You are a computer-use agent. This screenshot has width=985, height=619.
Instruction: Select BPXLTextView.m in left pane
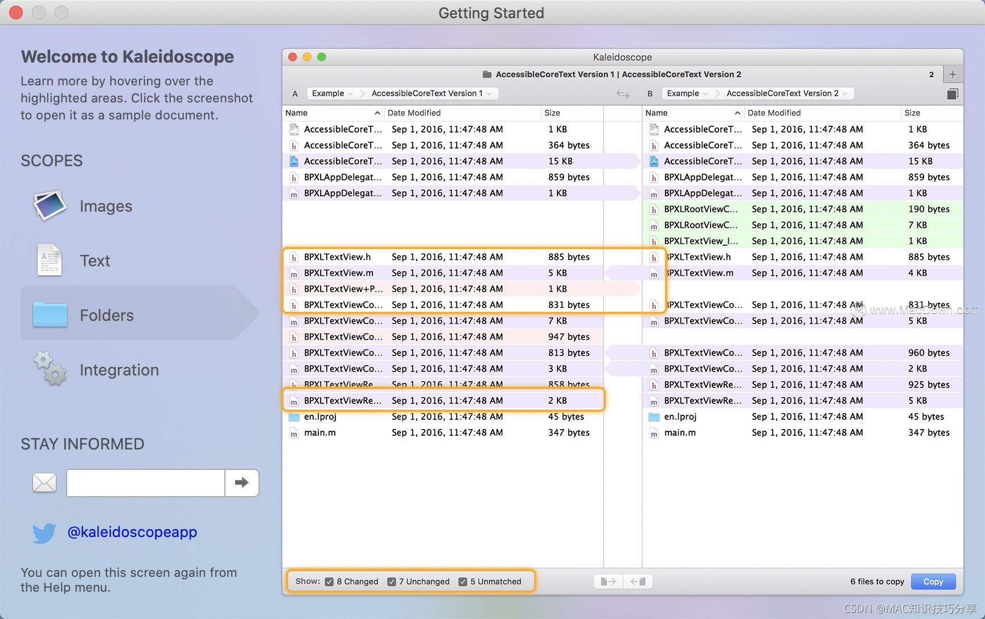[443, 273]
